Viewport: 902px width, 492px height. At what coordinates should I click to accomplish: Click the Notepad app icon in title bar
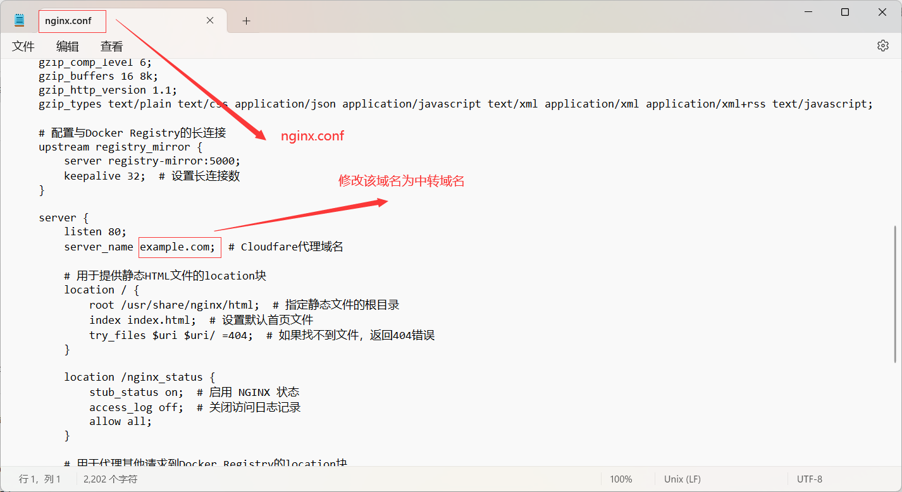click(x=20, y=21)
